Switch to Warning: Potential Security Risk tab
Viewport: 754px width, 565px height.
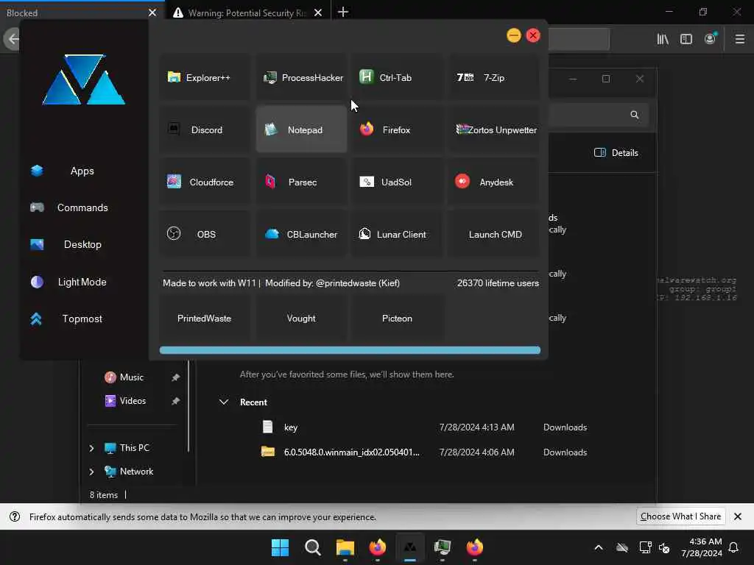pyautogui.click(x=247, y=13)
